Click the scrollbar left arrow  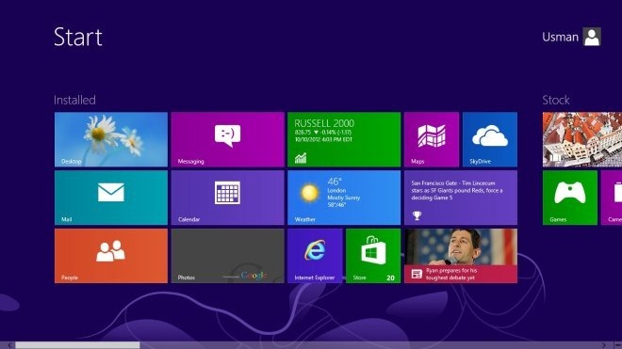(x=9, y=345)
